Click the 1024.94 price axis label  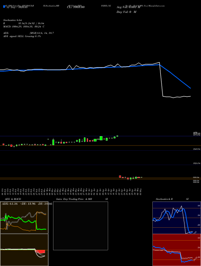[x=197, y=163]
